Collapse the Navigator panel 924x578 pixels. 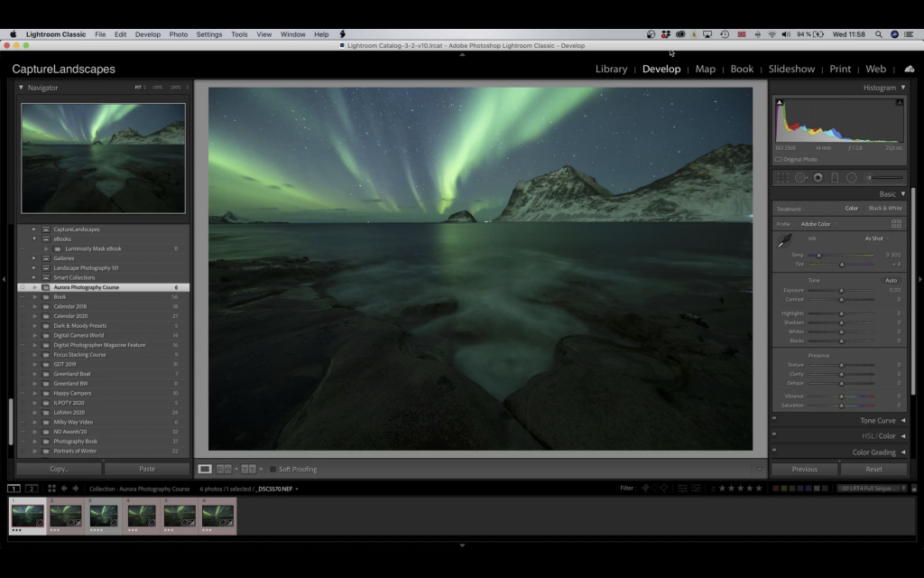tap(22, 88)
